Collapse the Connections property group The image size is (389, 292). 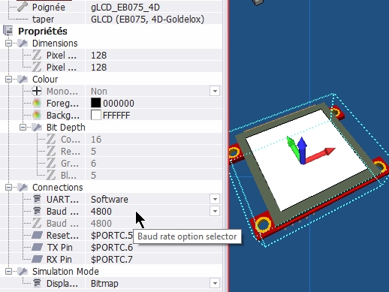8,188
